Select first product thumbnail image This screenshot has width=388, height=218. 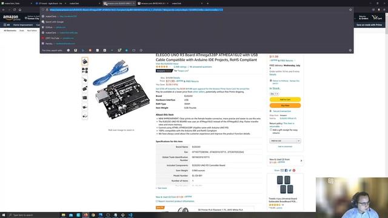click(85, 61)
